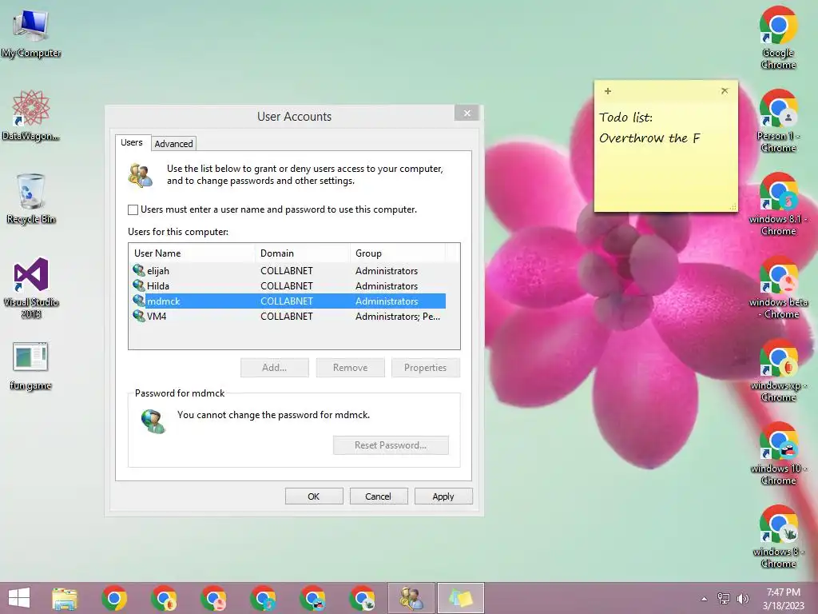Select the mdmck user name

click(163, 301)
